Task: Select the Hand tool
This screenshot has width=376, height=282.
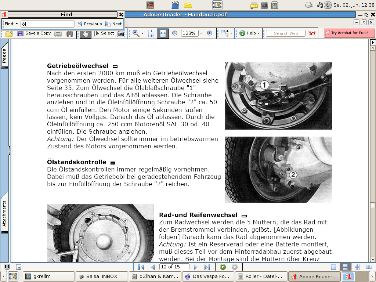Action: (x=85, y=33)
